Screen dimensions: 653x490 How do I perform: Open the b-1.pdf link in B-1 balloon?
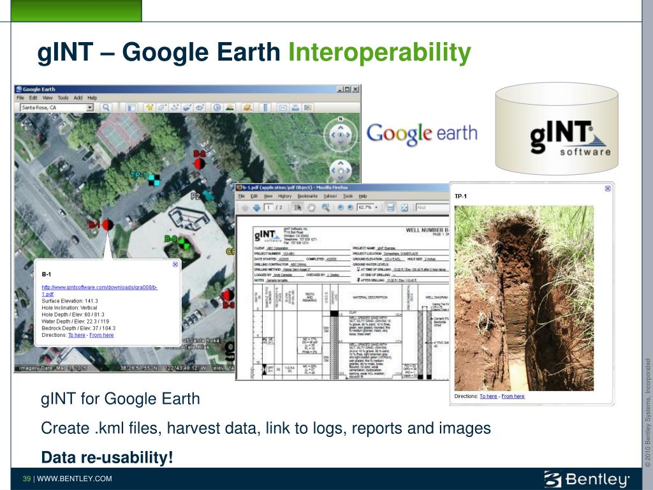[x=99, y=290]
